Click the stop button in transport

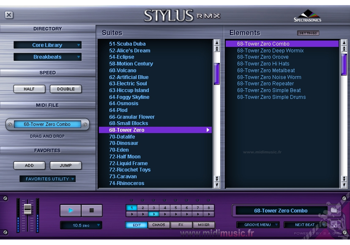tap(92, 210)
